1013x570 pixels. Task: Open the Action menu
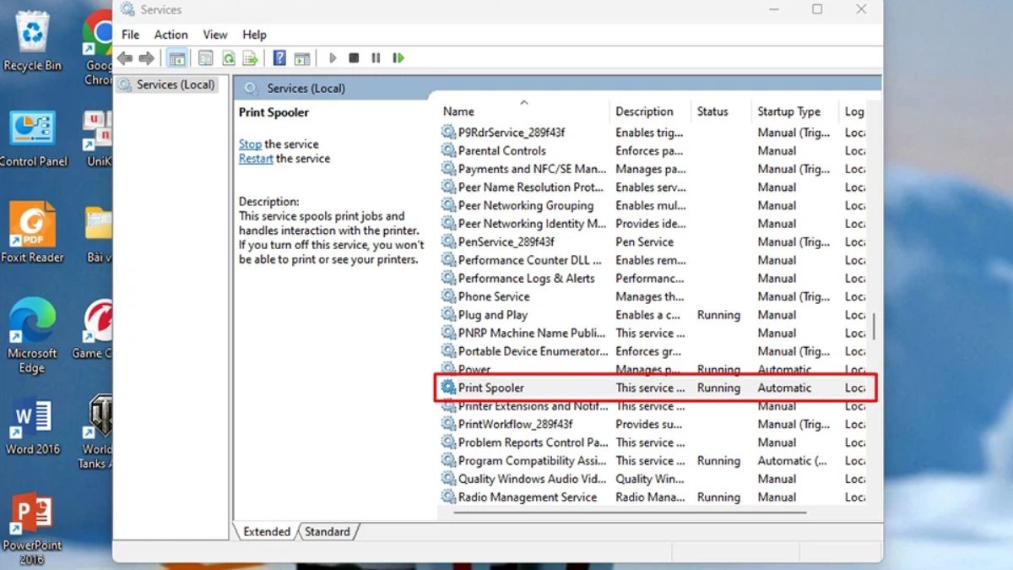171,35
